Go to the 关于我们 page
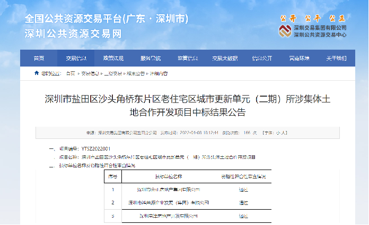369x225 pixels. [336, 58]
